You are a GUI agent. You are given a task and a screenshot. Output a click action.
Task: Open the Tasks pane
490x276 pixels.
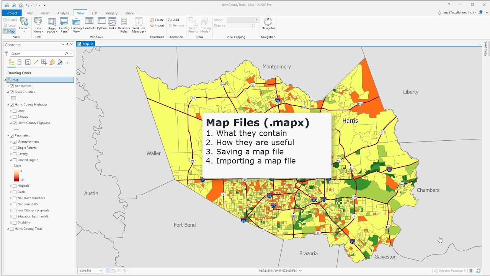112,23
